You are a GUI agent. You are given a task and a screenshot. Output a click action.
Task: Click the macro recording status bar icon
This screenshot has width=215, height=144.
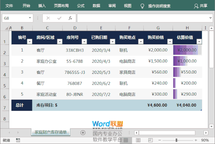click(18, 140)
